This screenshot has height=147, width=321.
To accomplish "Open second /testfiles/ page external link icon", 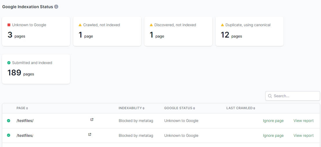I will [90, 134].
